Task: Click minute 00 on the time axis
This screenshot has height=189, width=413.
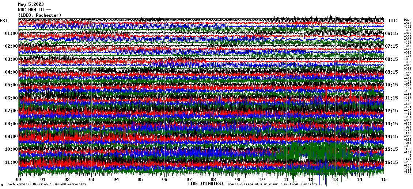Action: point(19,180)
